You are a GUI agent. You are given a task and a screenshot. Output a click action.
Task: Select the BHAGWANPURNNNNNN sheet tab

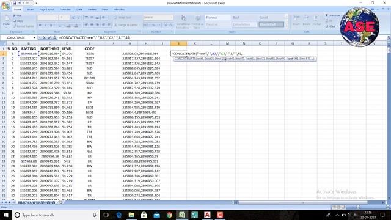pyautogui.click(x=37, y=202)
